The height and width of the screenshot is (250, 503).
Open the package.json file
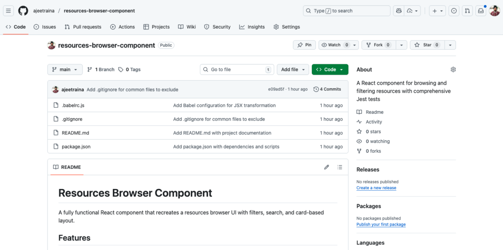(x=76, y=147)
